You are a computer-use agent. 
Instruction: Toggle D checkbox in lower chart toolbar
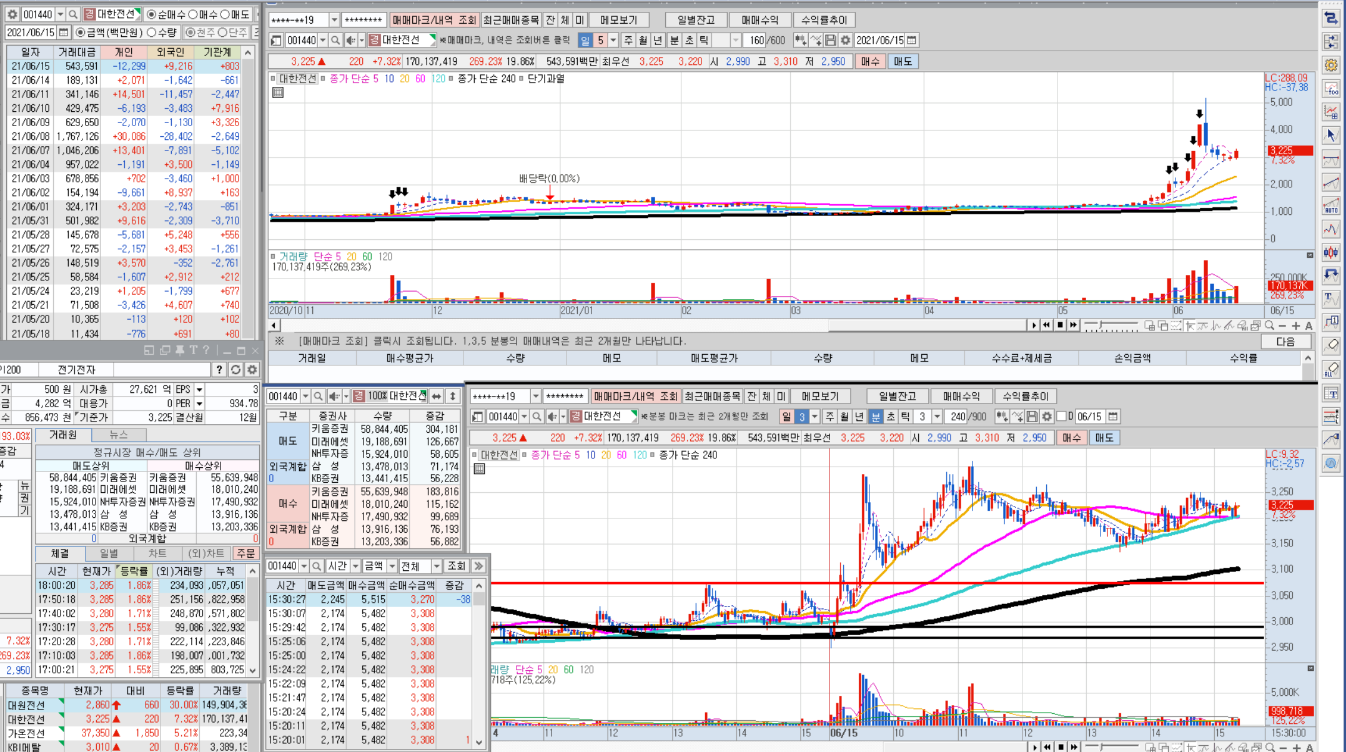1061,417
